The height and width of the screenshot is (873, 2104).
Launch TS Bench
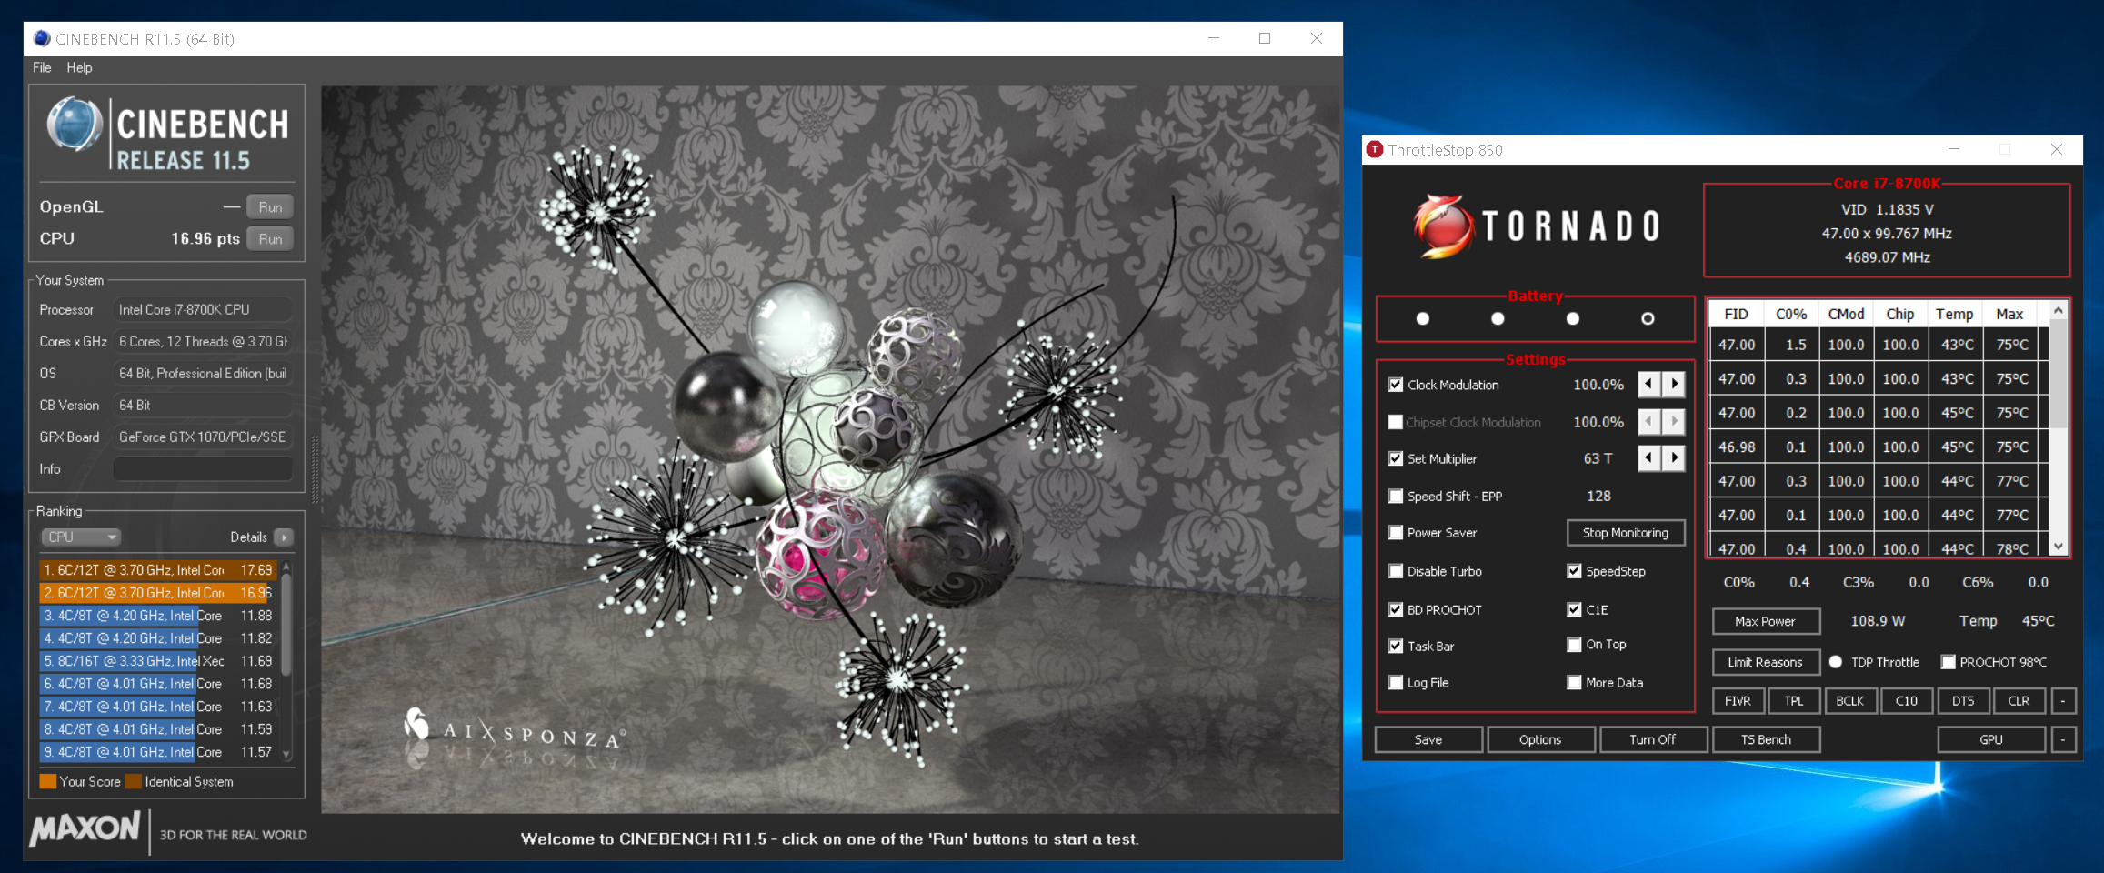pos(1766,739)
